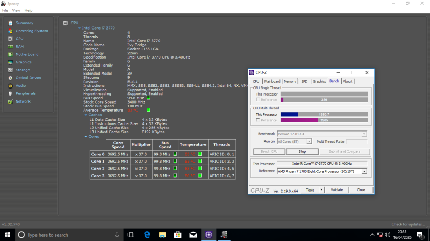Click the volume icon in system tray
Viewport: 430px width, 241px height.
[x=388, y=235]
